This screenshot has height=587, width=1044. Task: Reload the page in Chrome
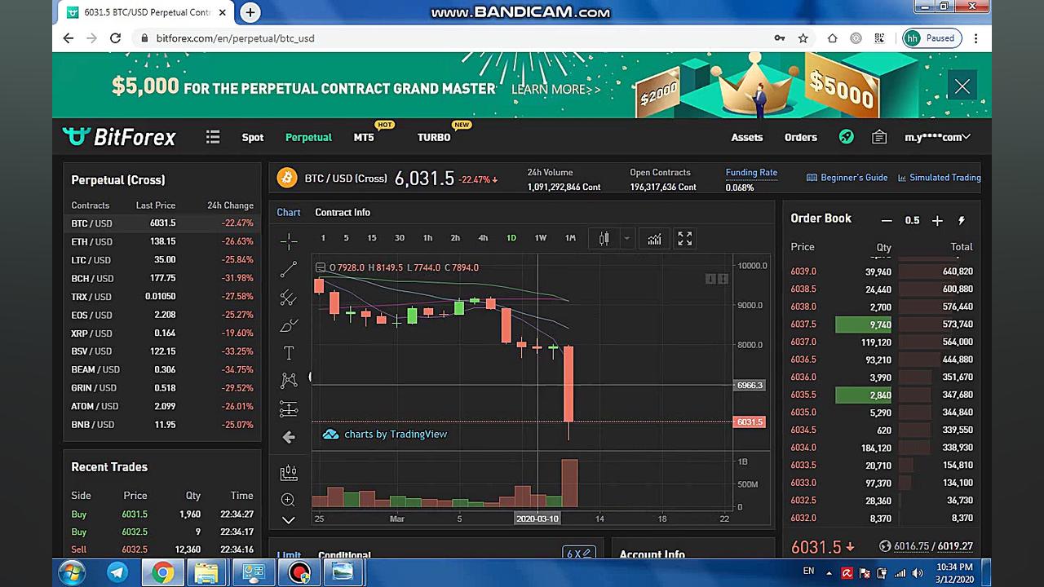(116, 38)
